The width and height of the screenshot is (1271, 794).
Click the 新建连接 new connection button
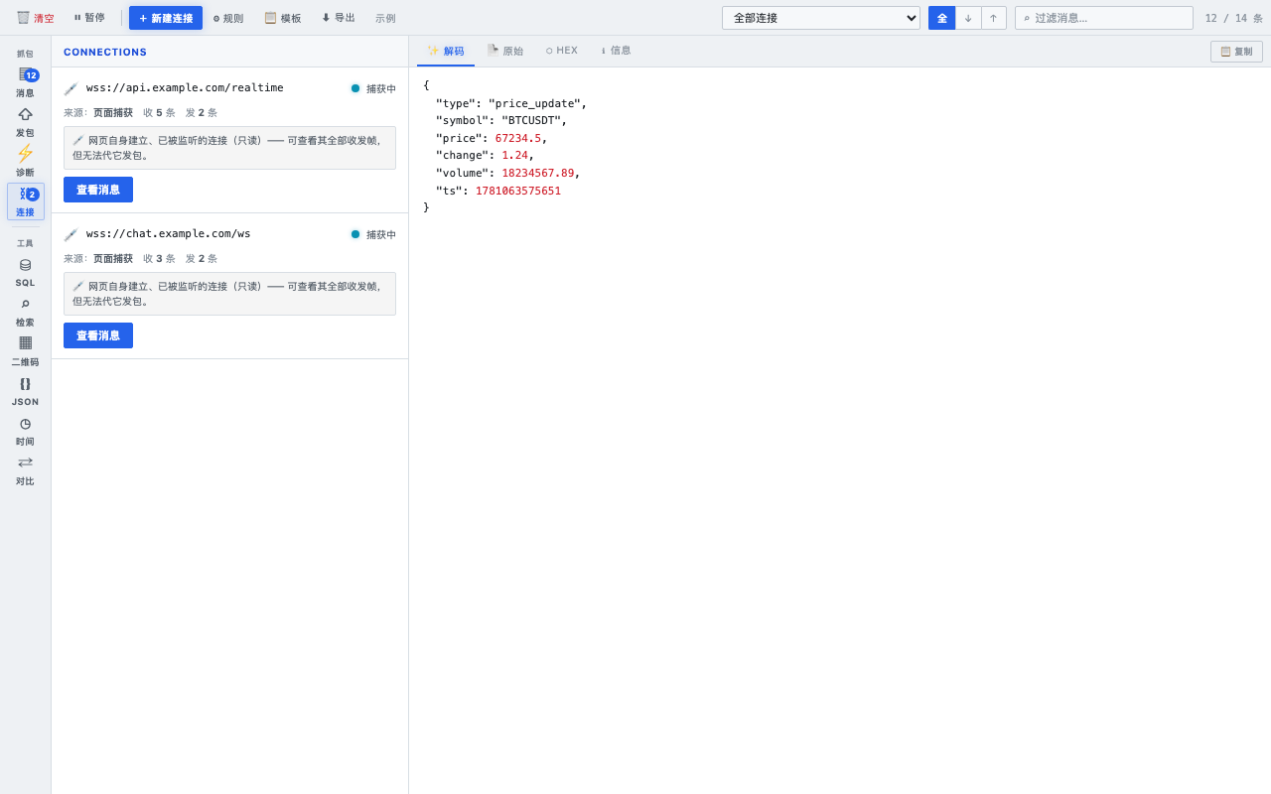pyautogui.click(x=166, y=18)
